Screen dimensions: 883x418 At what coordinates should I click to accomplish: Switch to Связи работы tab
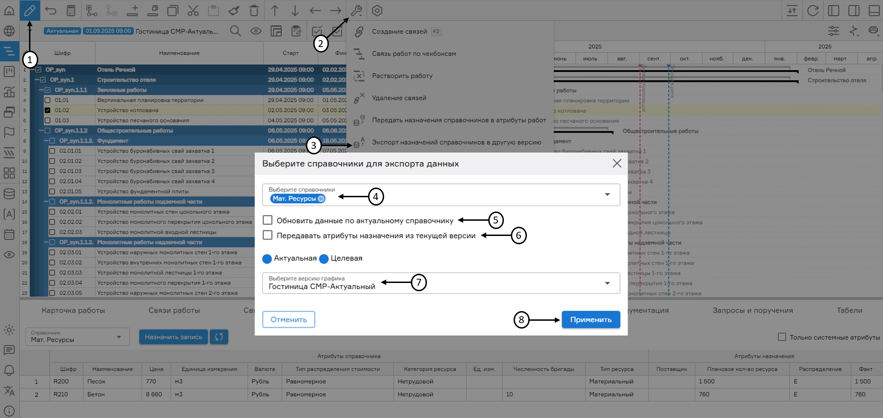pos(174,310)
